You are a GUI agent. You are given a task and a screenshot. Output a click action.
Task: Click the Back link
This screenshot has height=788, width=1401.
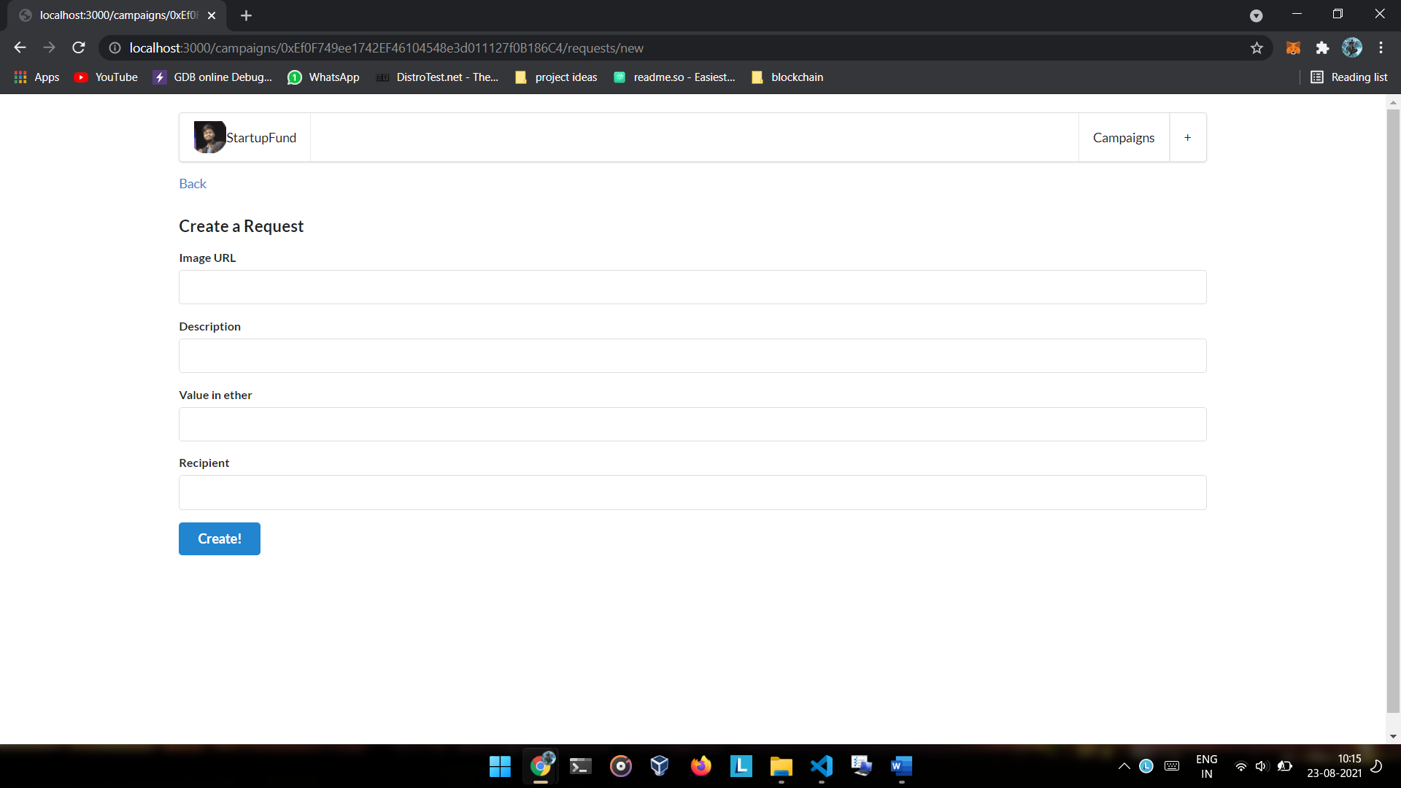[x=193, y=184]
